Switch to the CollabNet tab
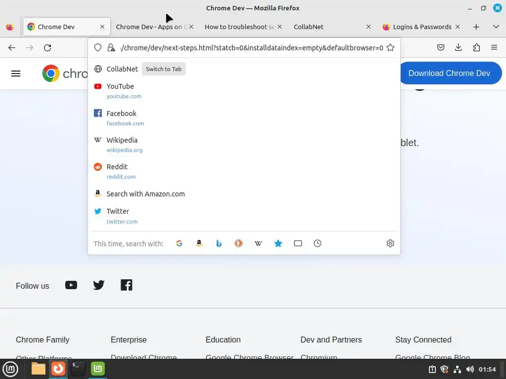506x379 pixels. point(329,27)
